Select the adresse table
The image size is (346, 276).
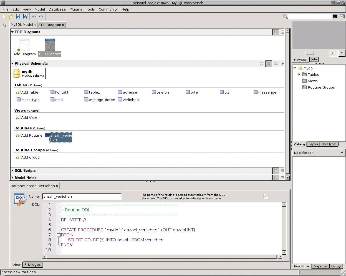coord(127,92)
